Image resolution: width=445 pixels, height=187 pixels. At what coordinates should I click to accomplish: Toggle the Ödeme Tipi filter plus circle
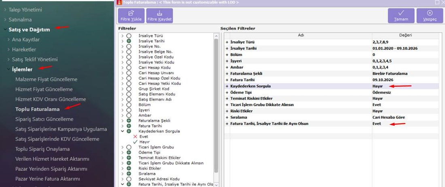[129, 152]
